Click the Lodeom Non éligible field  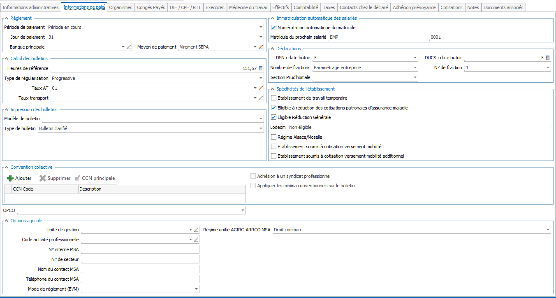click(x=419, y=127)
